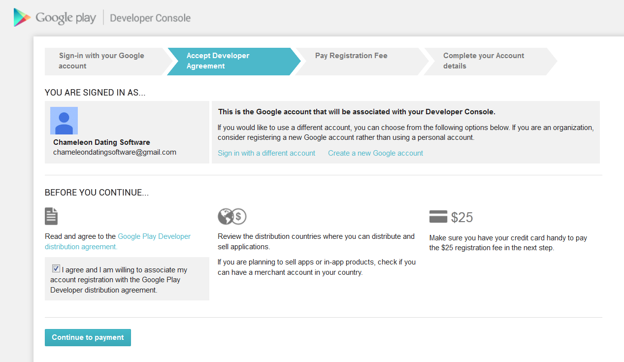The image size is (624, 362).
Task: Click the Google Play triangle logo
Action: (x=22, y=18)
